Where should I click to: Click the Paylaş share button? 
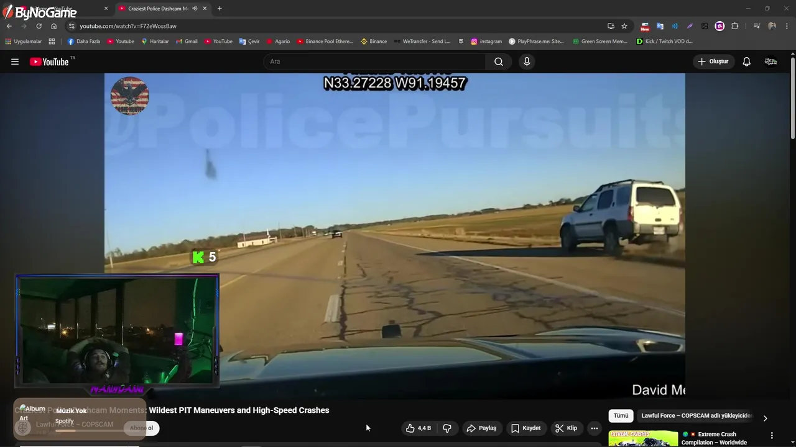(481, 428)
